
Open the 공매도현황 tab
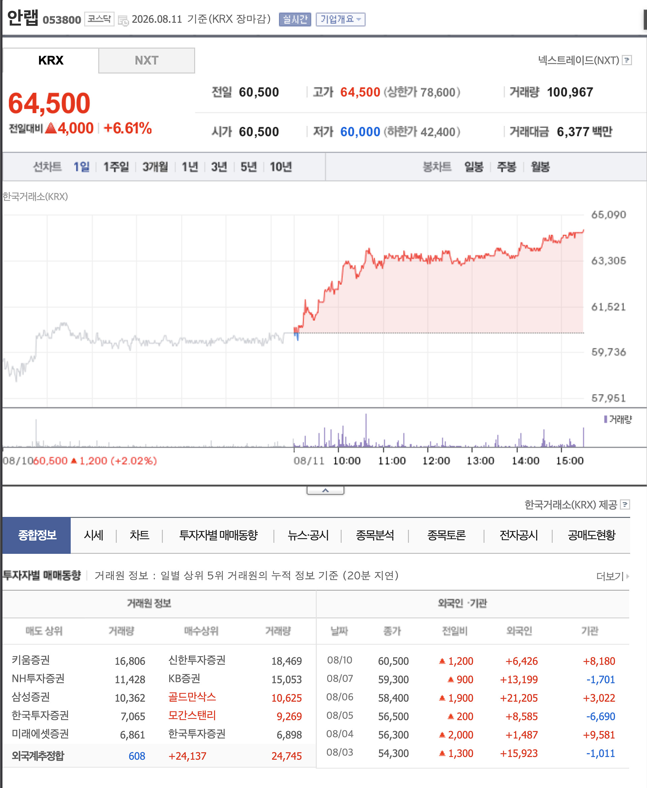click(591, 535)
